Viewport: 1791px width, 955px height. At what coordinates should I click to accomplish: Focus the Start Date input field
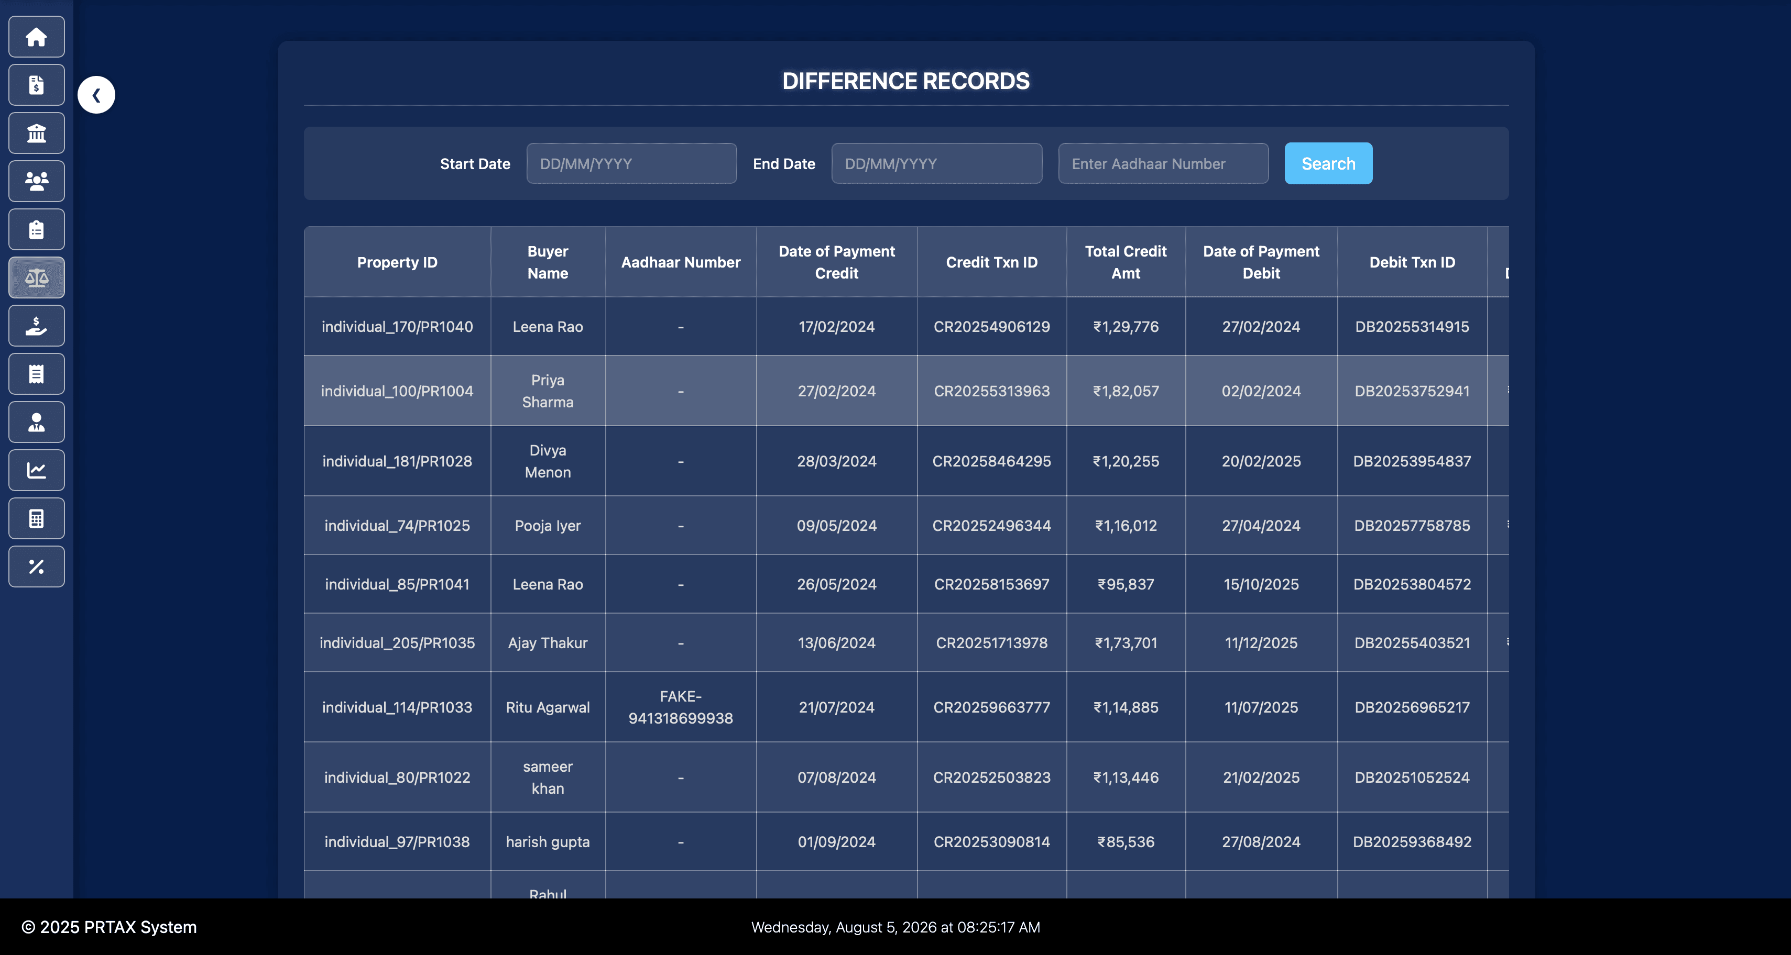click(631, 163)
